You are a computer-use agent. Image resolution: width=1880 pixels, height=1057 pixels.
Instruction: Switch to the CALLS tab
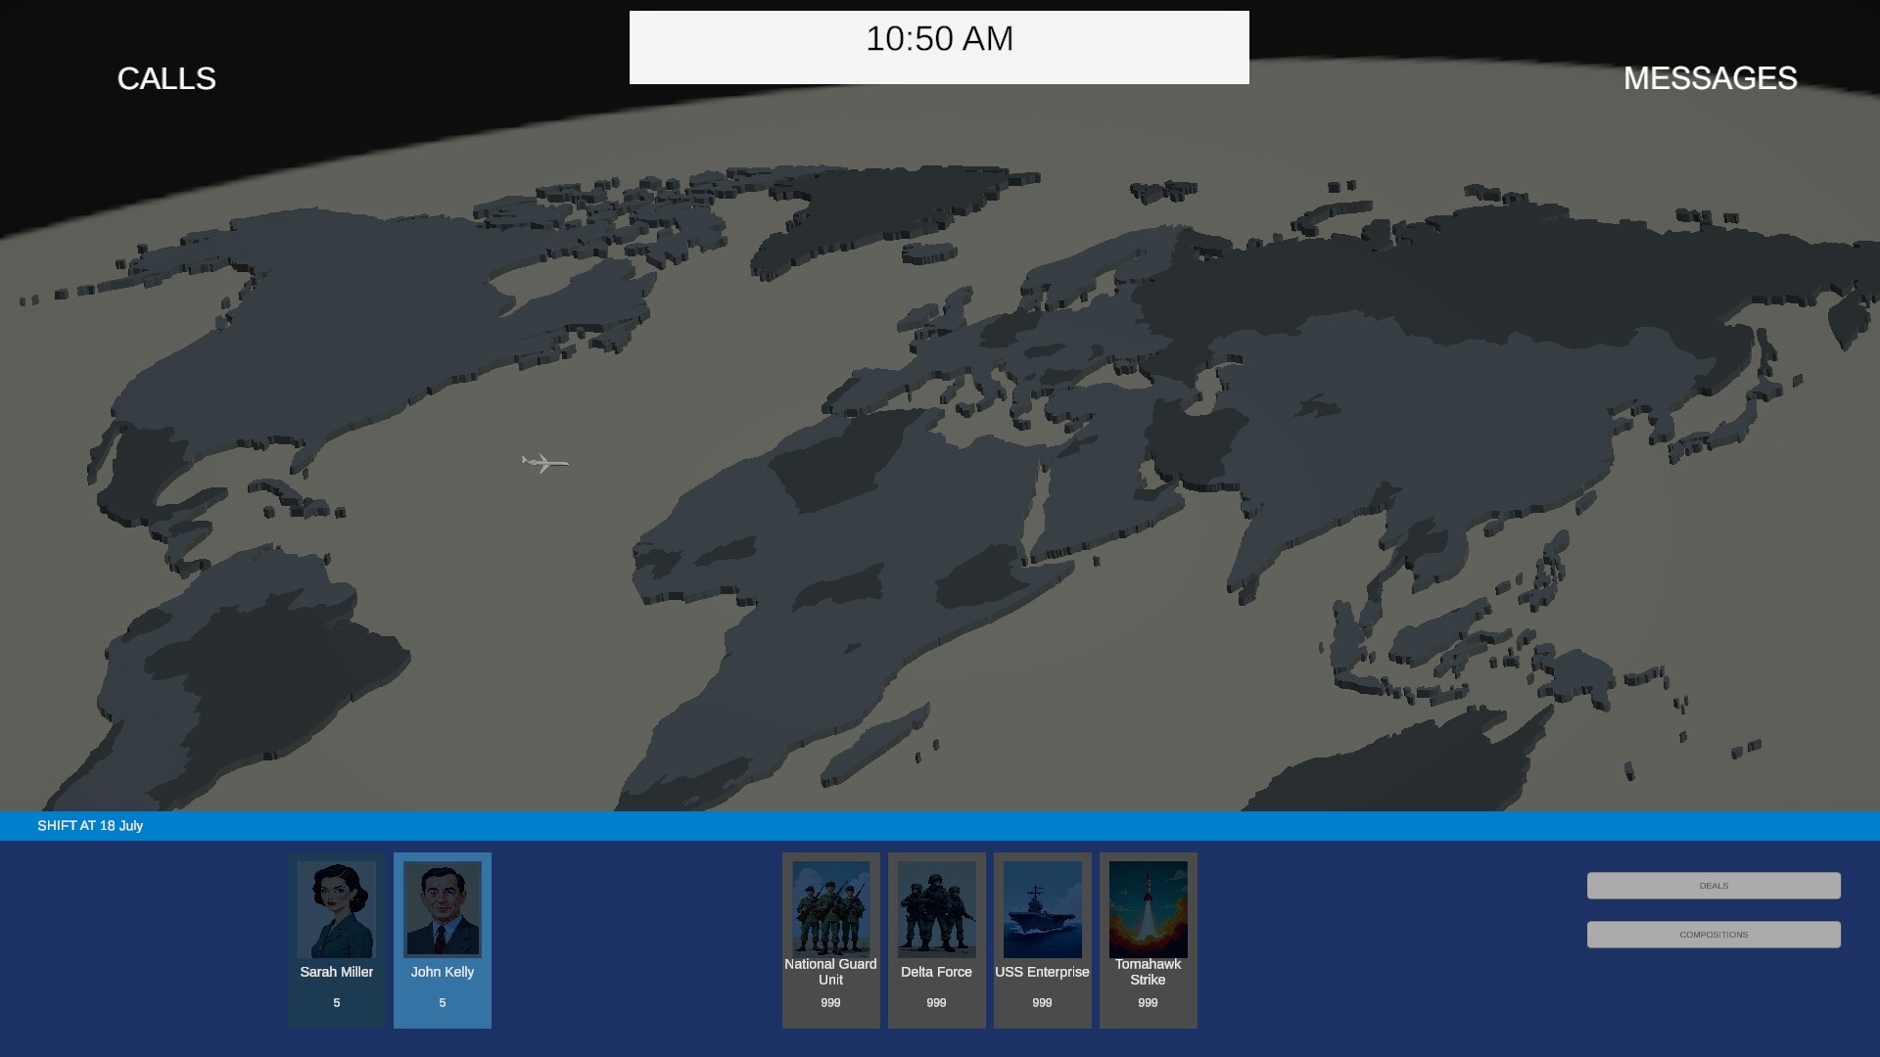[x=165, y=78]
